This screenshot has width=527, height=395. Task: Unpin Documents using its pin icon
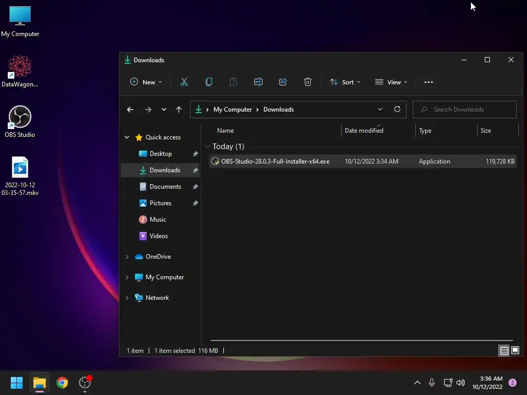[x=195, y=187]
